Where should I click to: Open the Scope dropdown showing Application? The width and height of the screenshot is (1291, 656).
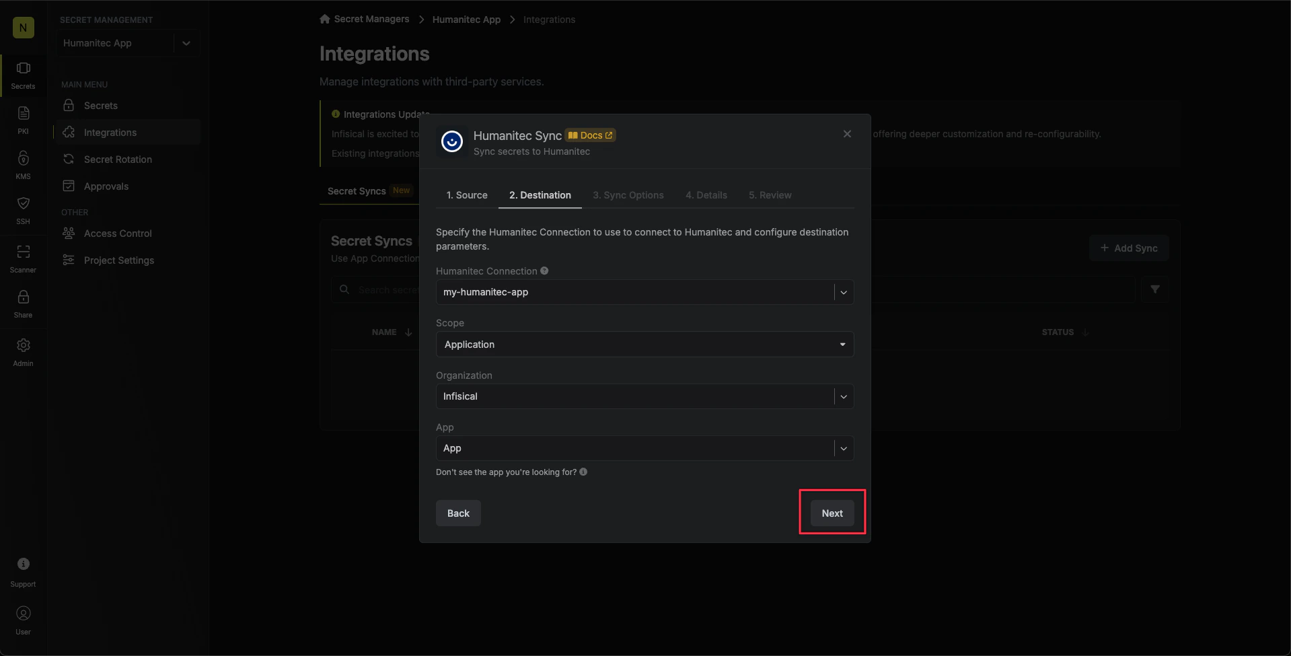(x=644, y=344)
